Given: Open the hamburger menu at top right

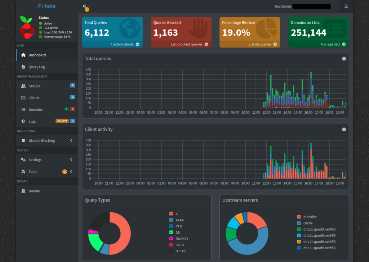Looking at the screenshot, I should (346, 6).
